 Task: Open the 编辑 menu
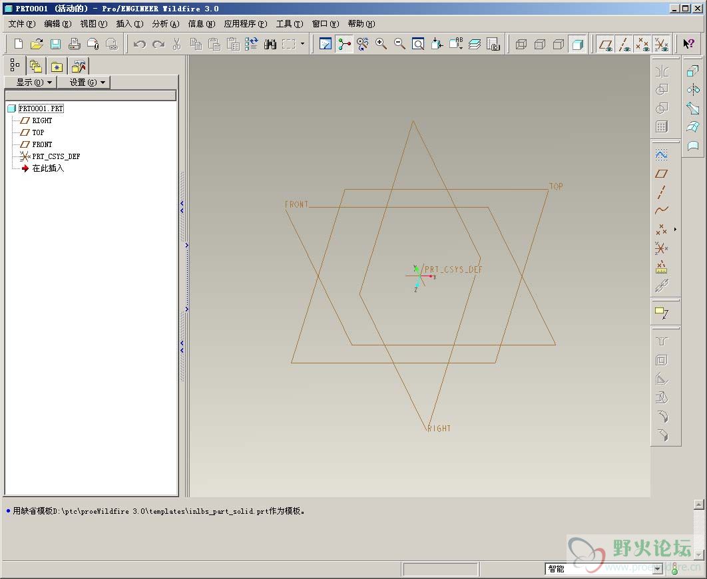pyautogui.click(x=58, y=24)
